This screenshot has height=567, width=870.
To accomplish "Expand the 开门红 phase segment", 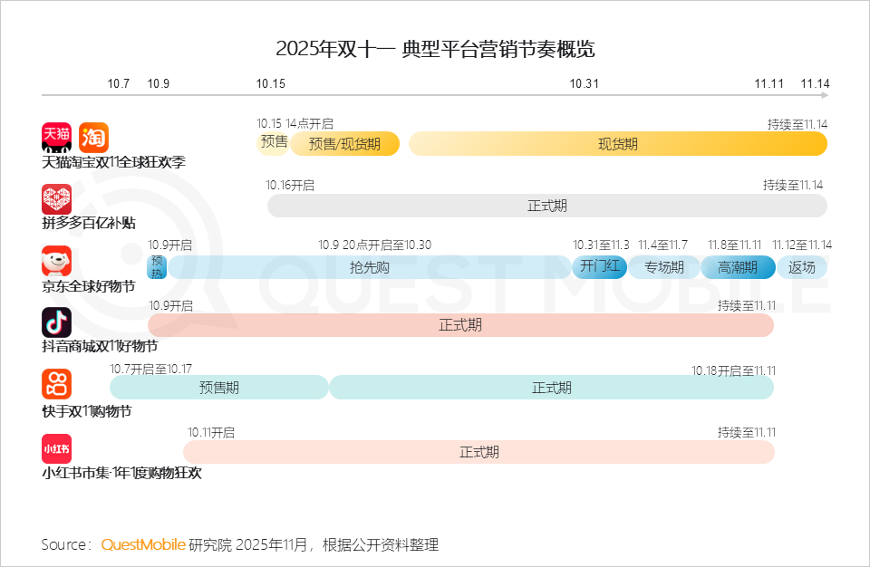I will (x=599, y=266).
